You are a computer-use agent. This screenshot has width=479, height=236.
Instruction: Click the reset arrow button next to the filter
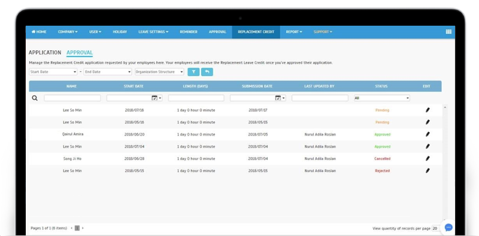click(x=207, y=72)
